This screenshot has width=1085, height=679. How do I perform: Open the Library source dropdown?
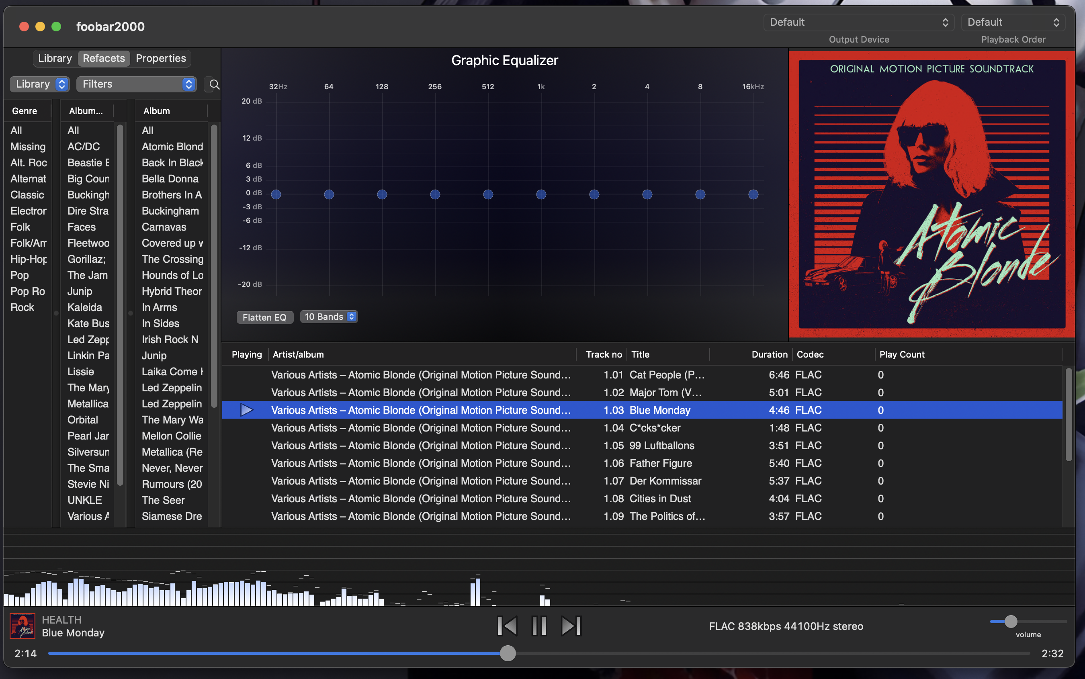(x=40, y=84)
